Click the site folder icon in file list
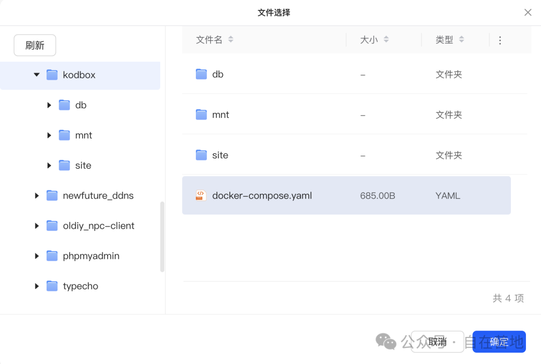Screen dimensions: 541x364 (x=201, y=155)
